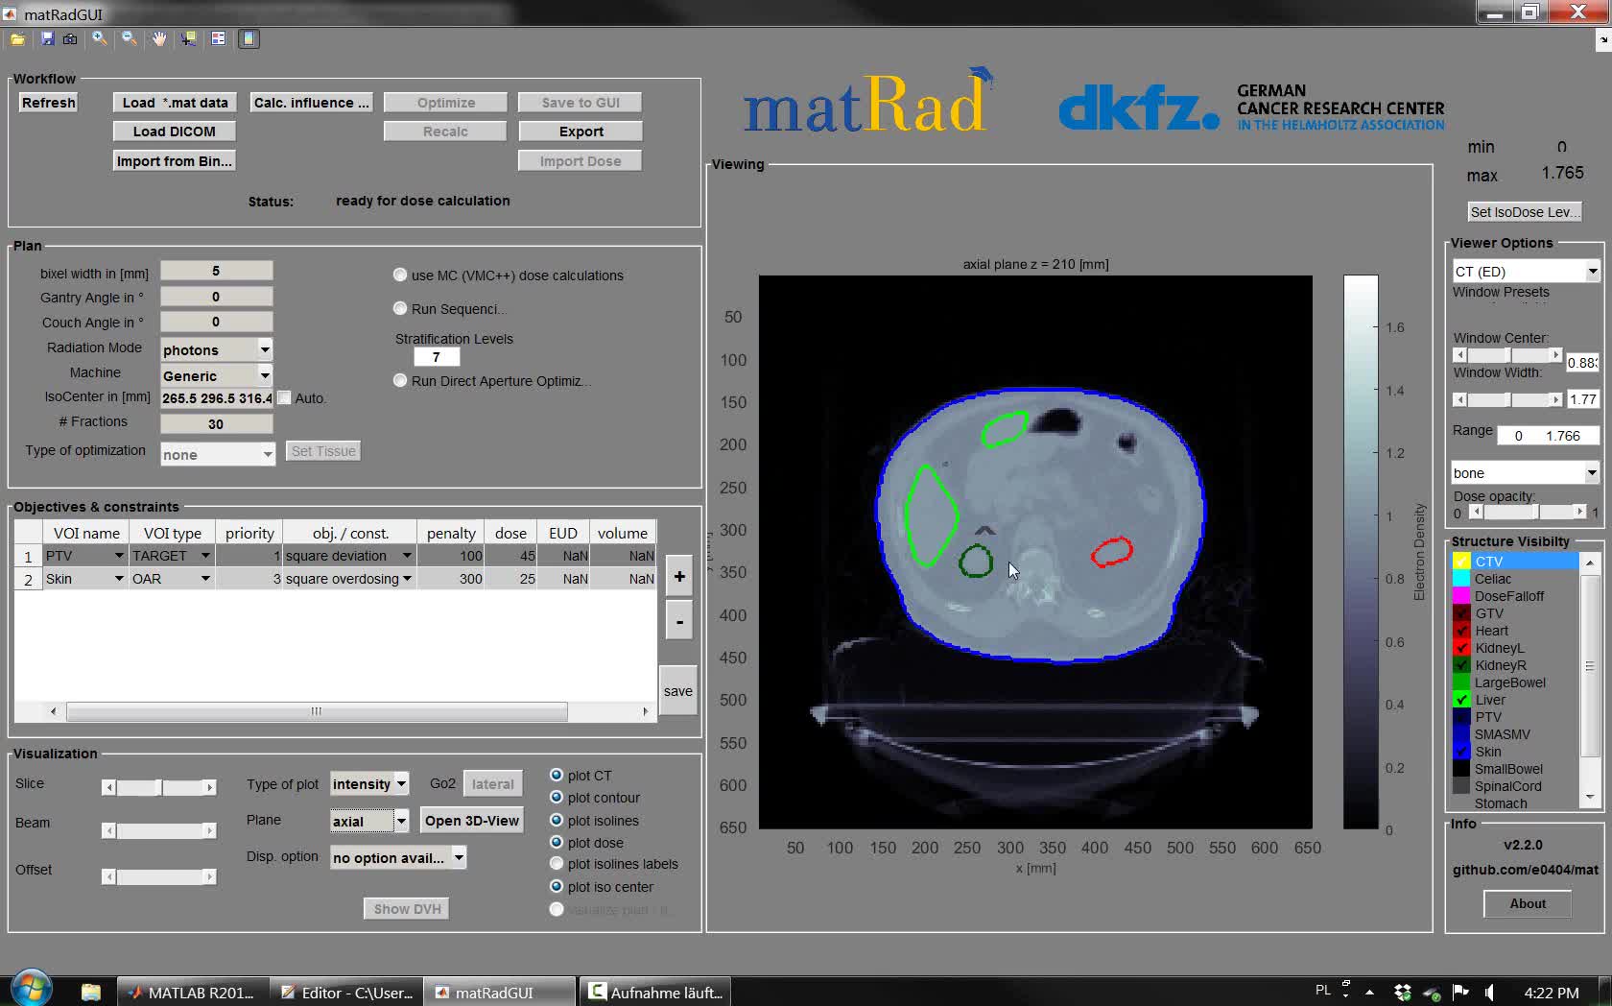Open a file using the folder icon
Screen dimensions: 1612x1006
[16, 38]
